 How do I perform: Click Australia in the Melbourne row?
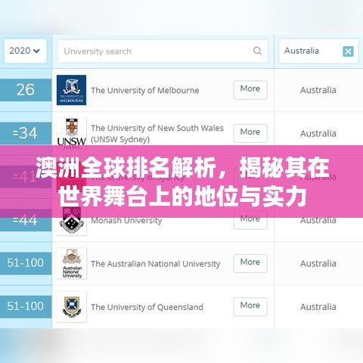(318, 90)
